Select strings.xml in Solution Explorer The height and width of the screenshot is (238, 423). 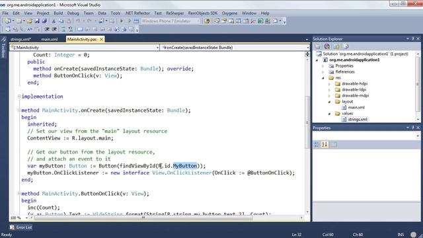click(x=358, y=119)
